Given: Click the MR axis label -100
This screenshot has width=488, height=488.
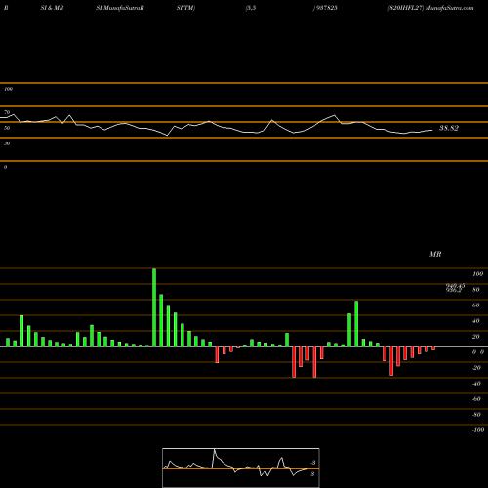Looking at the screenshot, I should [478, 430].
